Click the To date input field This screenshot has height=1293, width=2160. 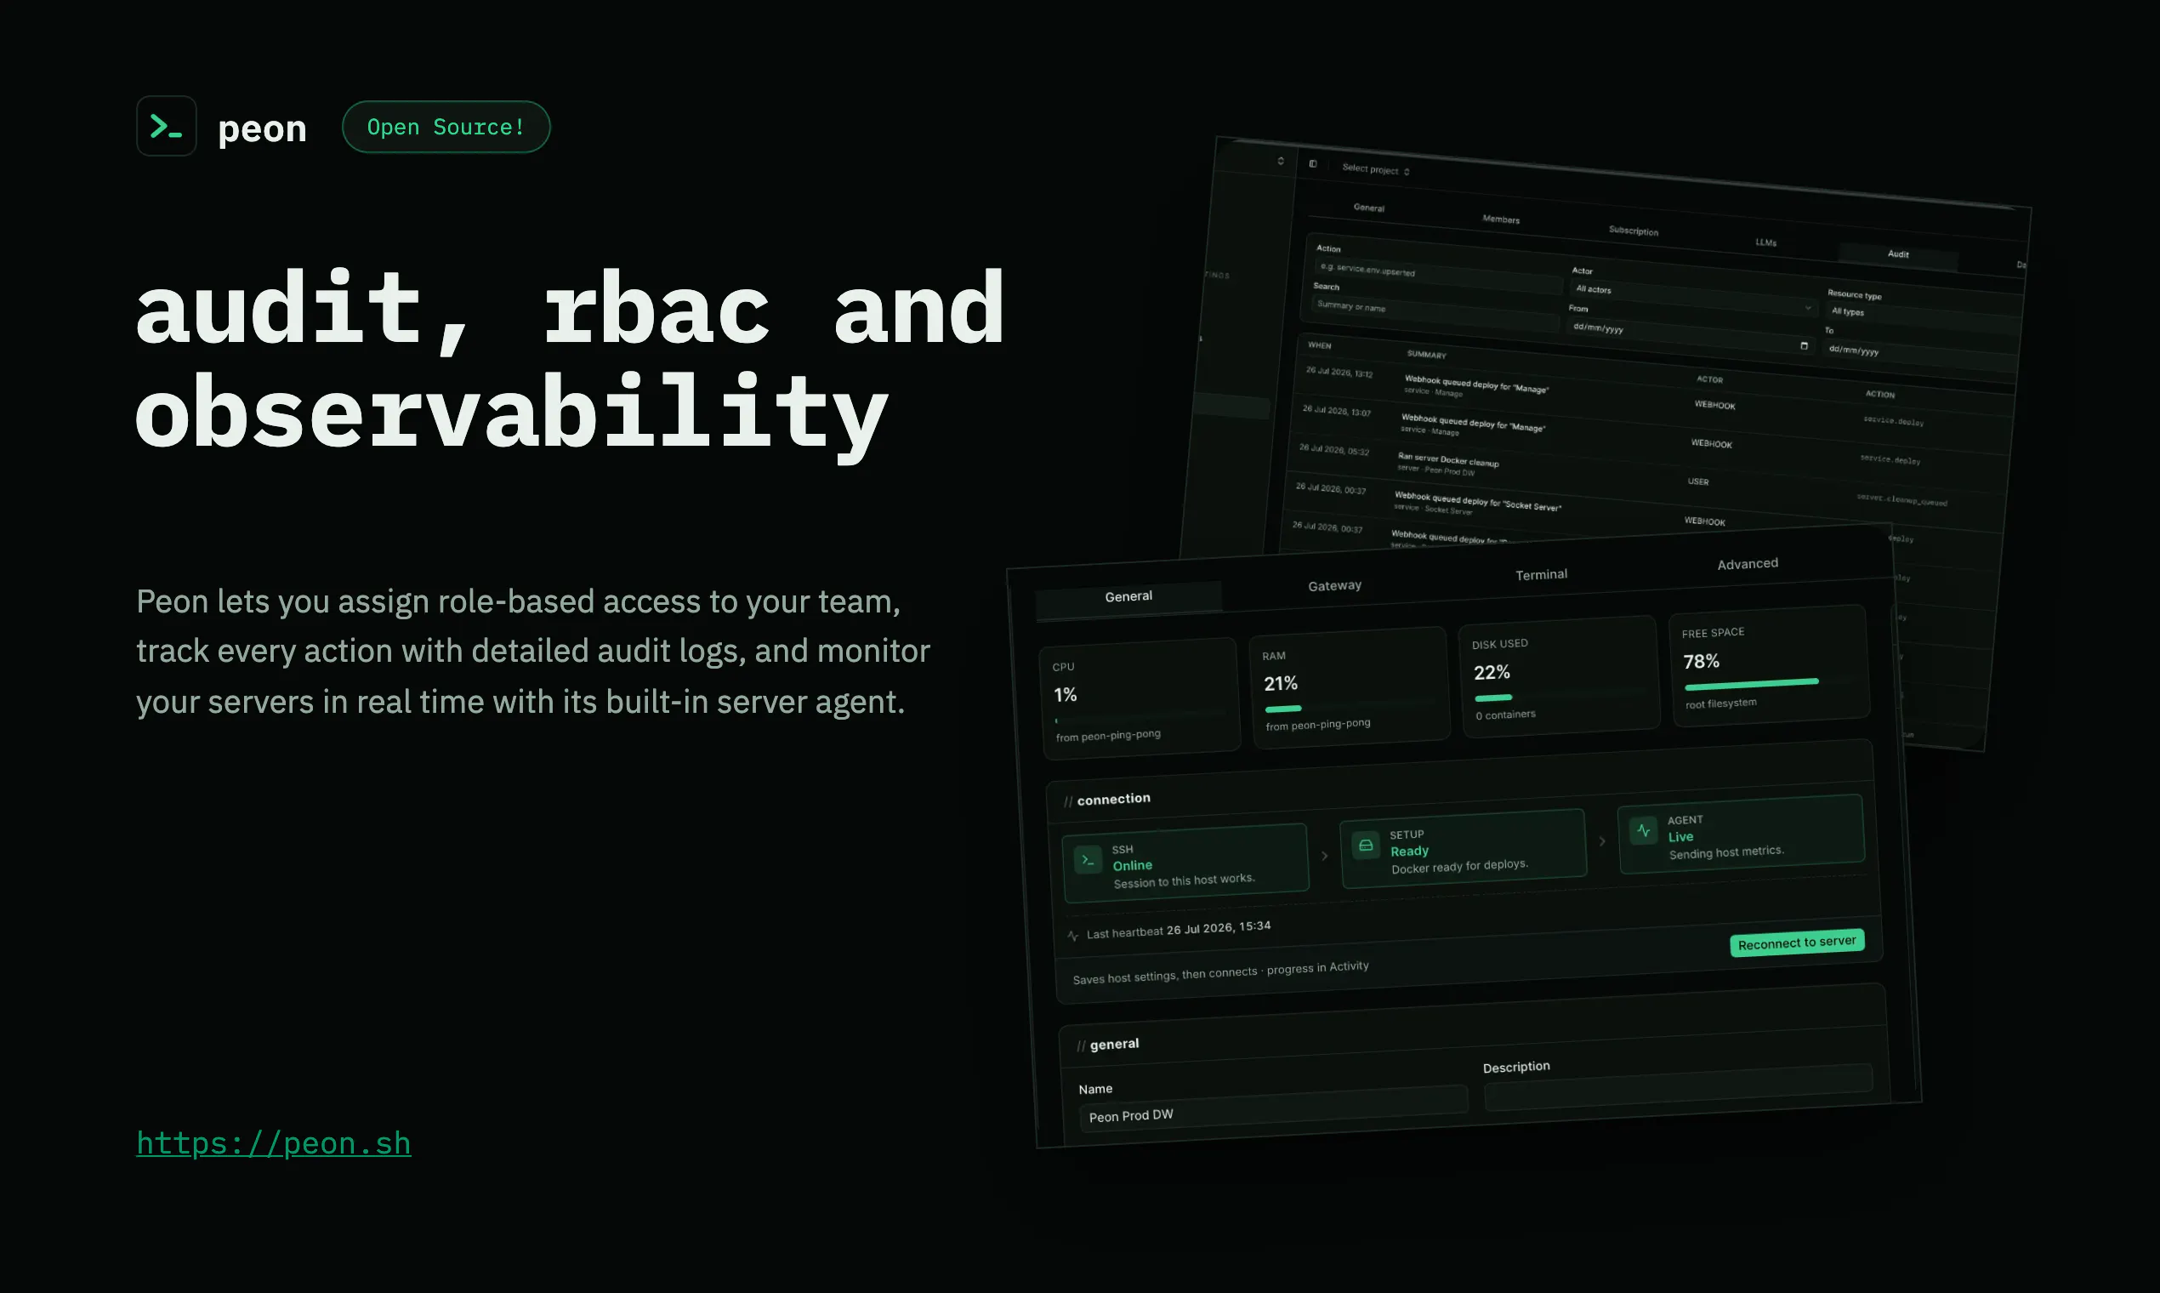1919,356
